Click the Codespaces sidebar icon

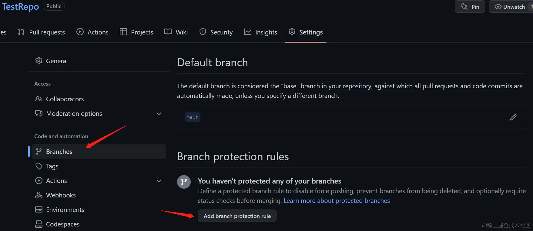click(39, 224)
